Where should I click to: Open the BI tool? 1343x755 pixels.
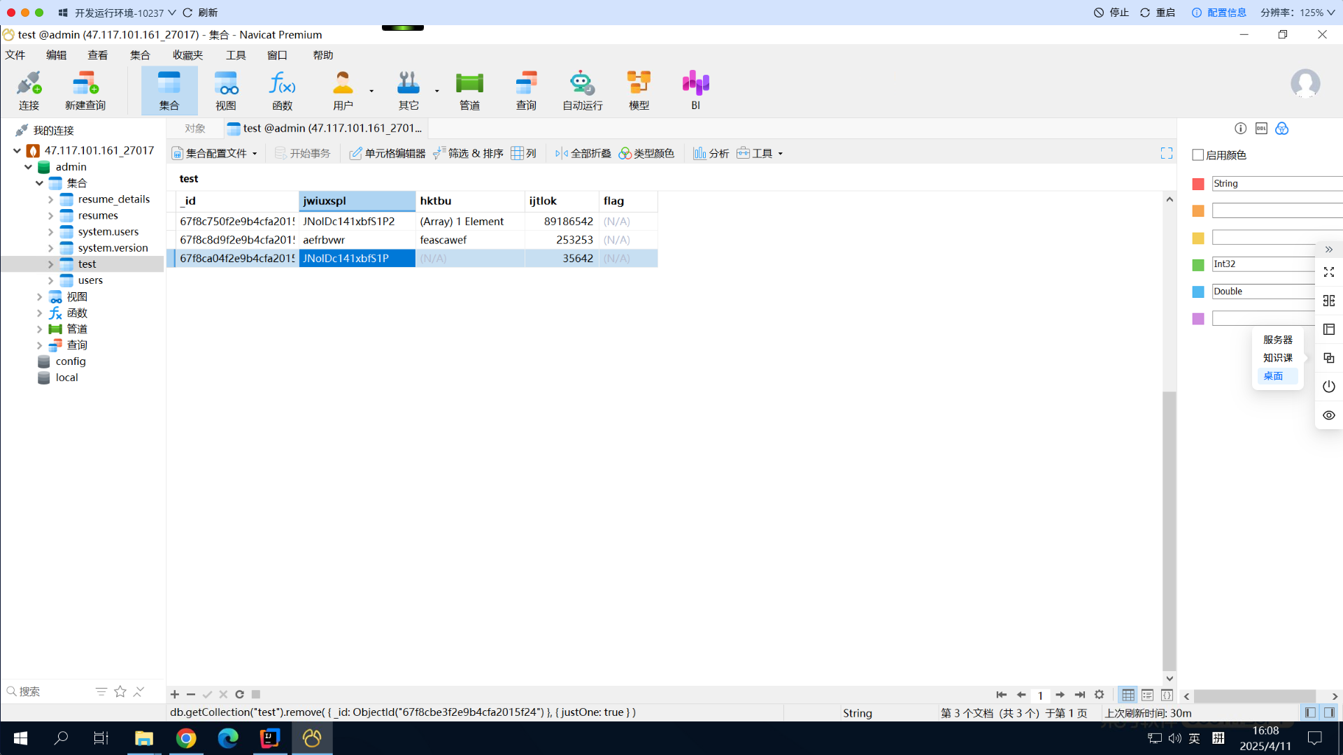point(696,91)
